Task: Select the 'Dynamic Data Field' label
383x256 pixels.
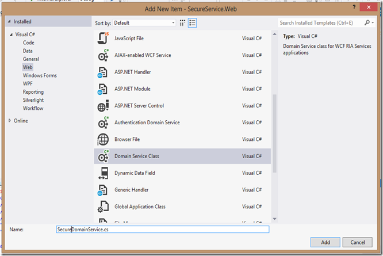Action: 135,173
